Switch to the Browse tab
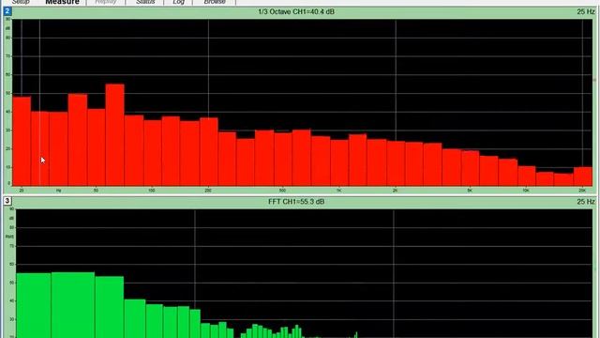Viewport: 600px width, 338px height. point(215,2)
